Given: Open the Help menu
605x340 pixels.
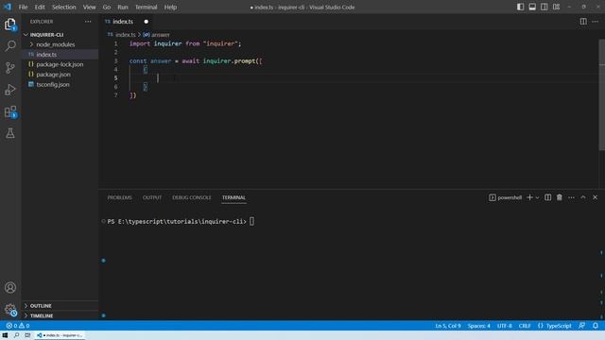Looking at the screenshot, I should click(170, 7).
